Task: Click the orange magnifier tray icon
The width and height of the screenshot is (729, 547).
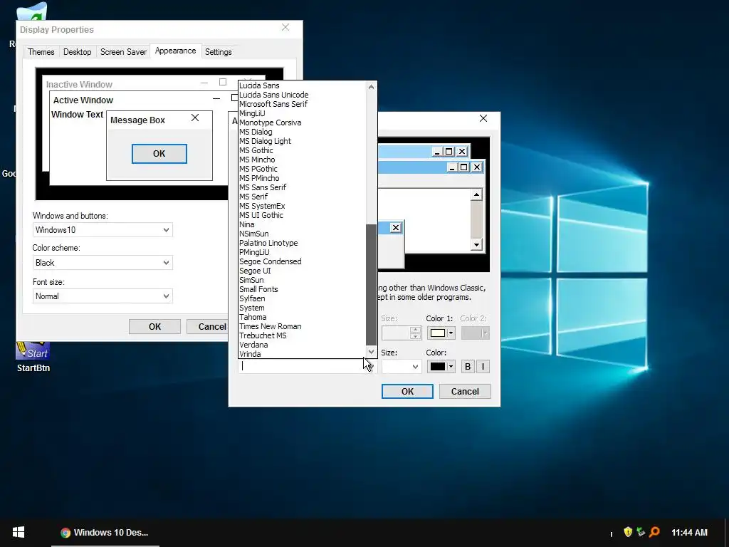Action: [x=654, y=531]
